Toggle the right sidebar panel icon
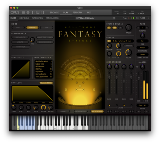The image size is (160, 143). [43, 12]
